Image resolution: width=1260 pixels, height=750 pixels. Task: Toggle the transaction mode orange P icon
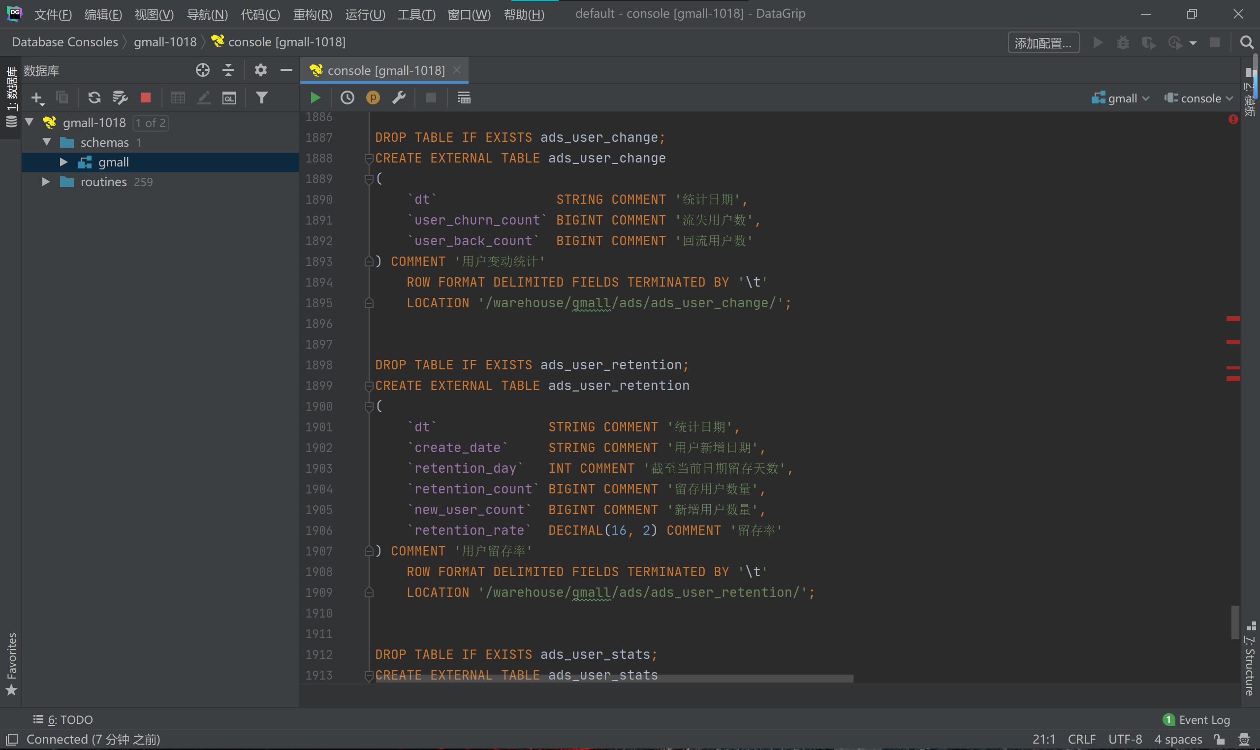[373, 98]
